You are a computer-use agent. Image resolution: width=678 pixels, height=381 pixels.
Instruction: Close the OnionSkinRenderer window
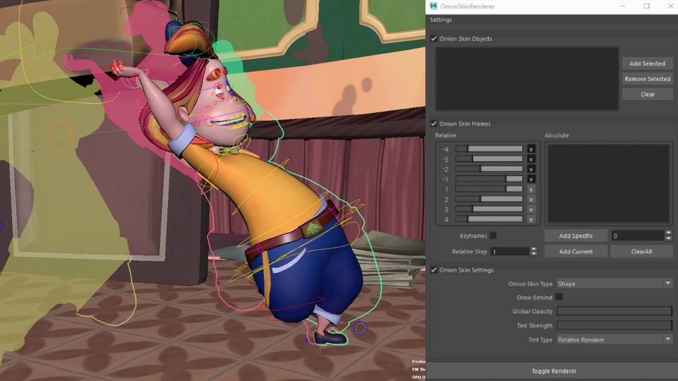click(x=671, y=6)
